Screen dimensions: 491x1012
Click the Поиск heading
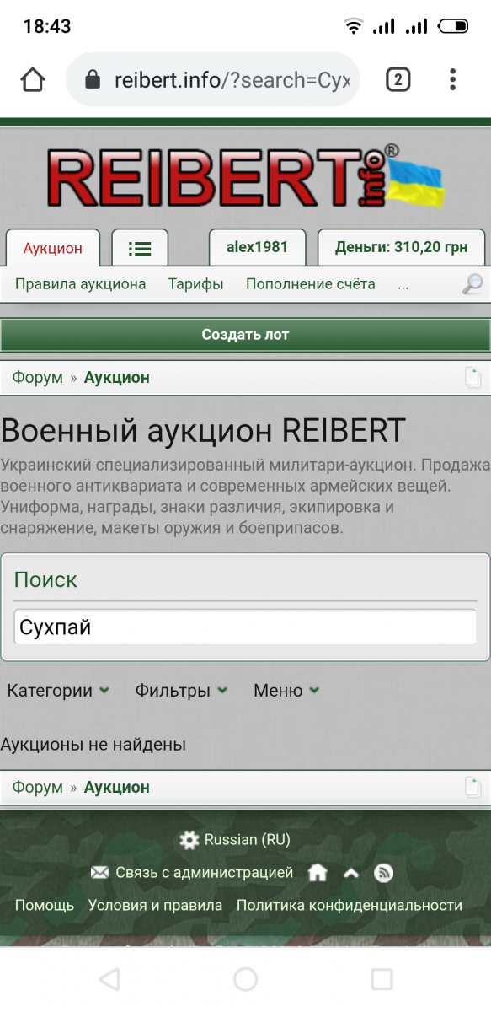click(45, 580)
